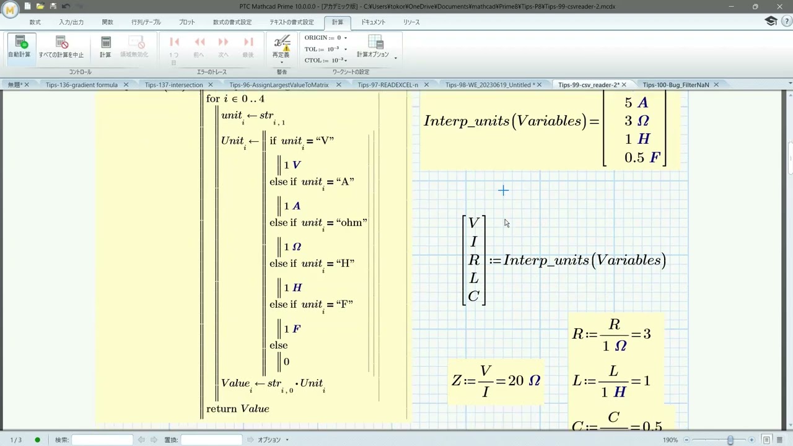
Task: Open the CTOL value dropdown
Action: (x=345, y=60)
